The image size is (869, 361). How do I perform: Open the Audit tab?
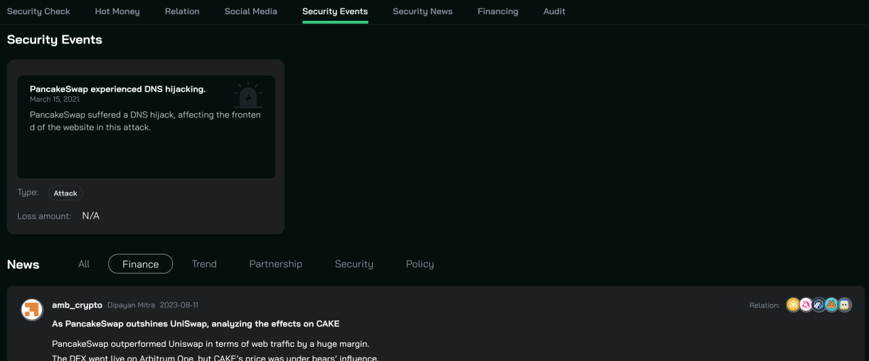click(555, 12)
